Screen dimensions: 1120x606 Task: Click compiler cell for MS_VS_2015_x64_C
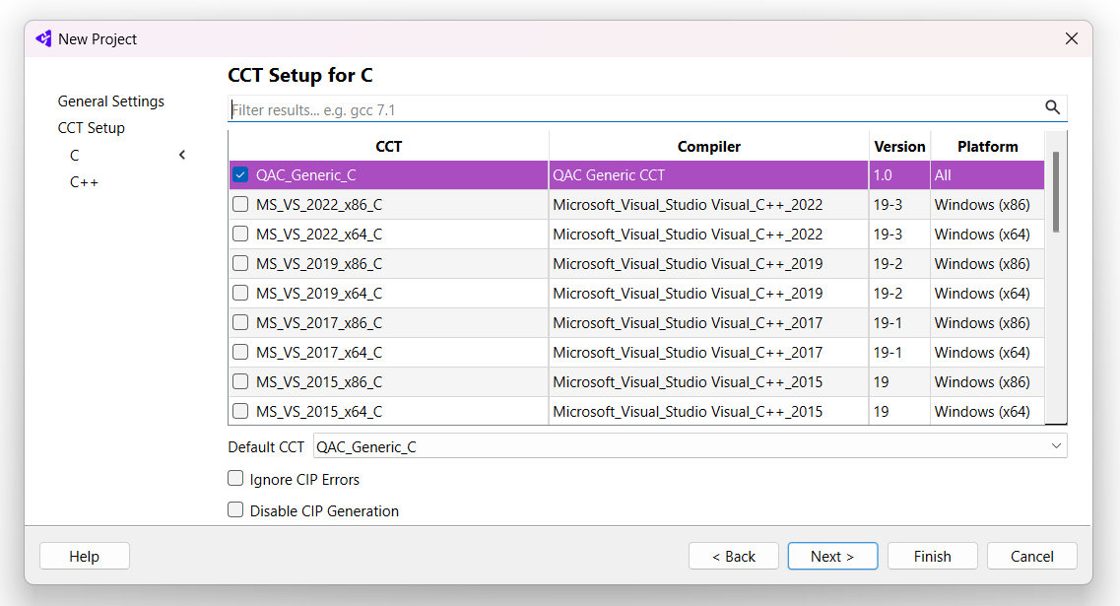708,411
